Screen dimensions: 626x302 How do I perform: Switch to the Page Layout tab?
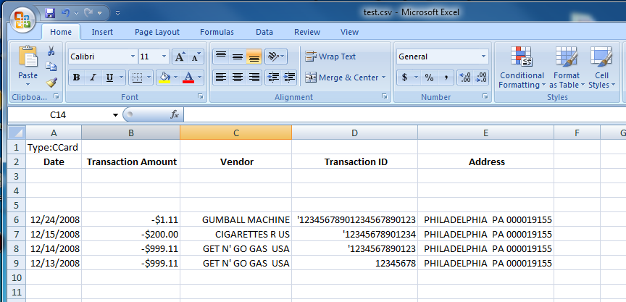[x=157, y=32]
